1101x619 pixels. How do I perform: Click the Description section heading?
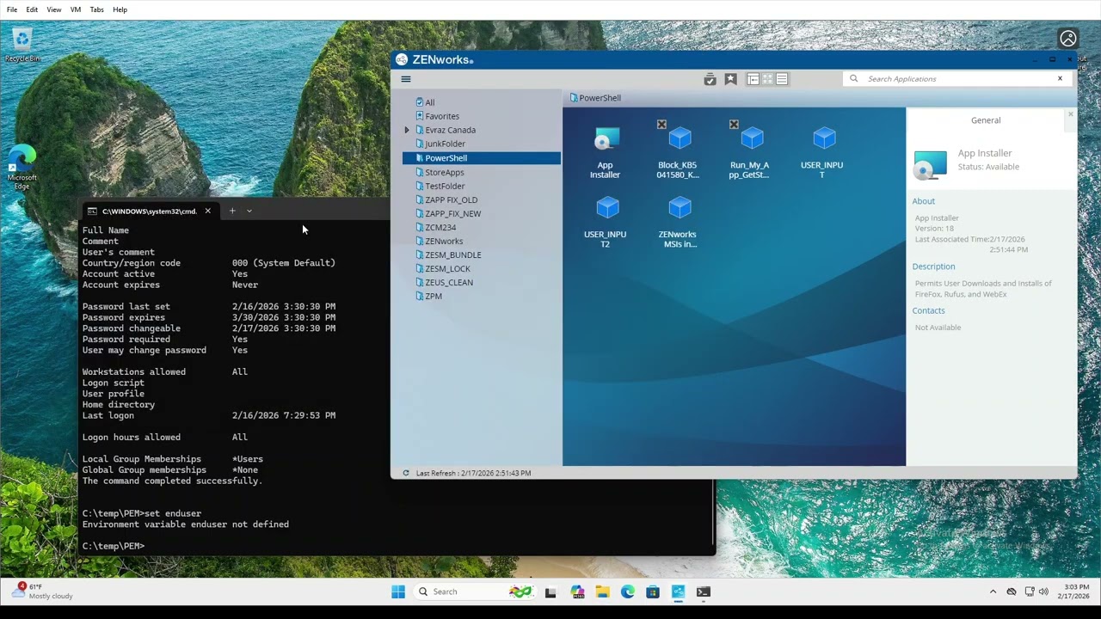click(933, 267)
